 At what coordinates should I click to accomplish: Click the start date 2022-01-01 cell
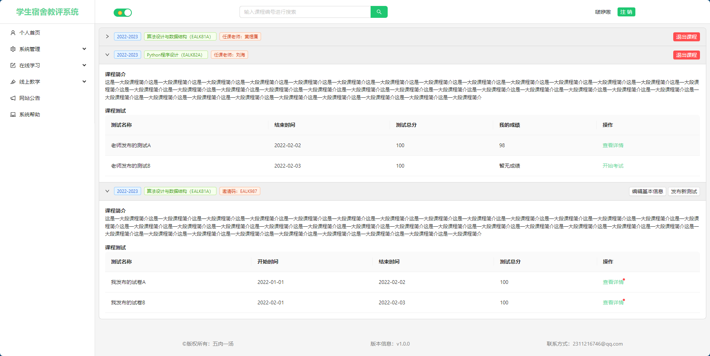pos(271,282)
